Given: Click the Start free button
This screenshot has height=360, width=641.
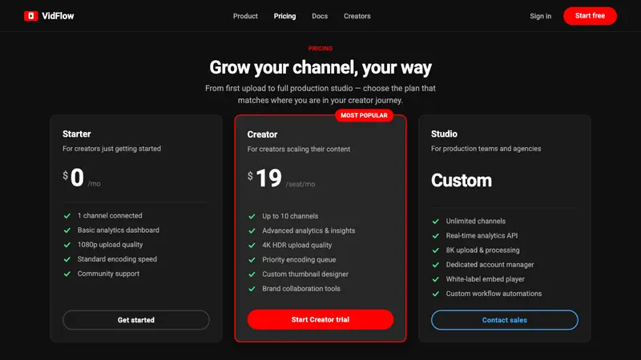Looking at the screenshot, I should point(590,16).
